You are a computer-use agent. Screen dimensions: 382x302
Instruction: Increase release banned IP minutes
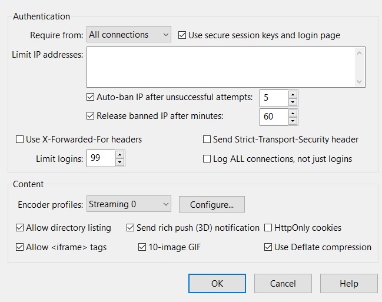[x=293, y=112]
